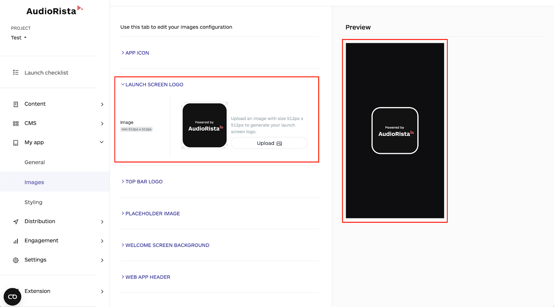The image size is (554, 307).
Task: Expand the Content menu chevron
Action: click(102, 104)
